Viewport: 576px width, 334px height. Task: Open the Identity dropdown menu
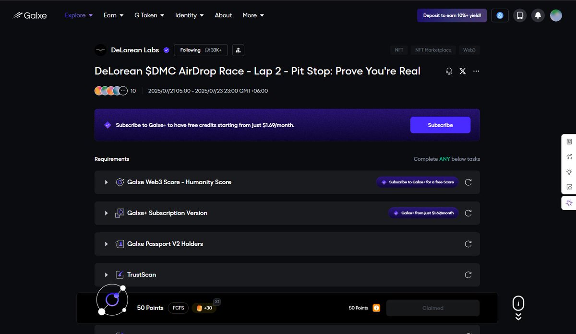190,15
